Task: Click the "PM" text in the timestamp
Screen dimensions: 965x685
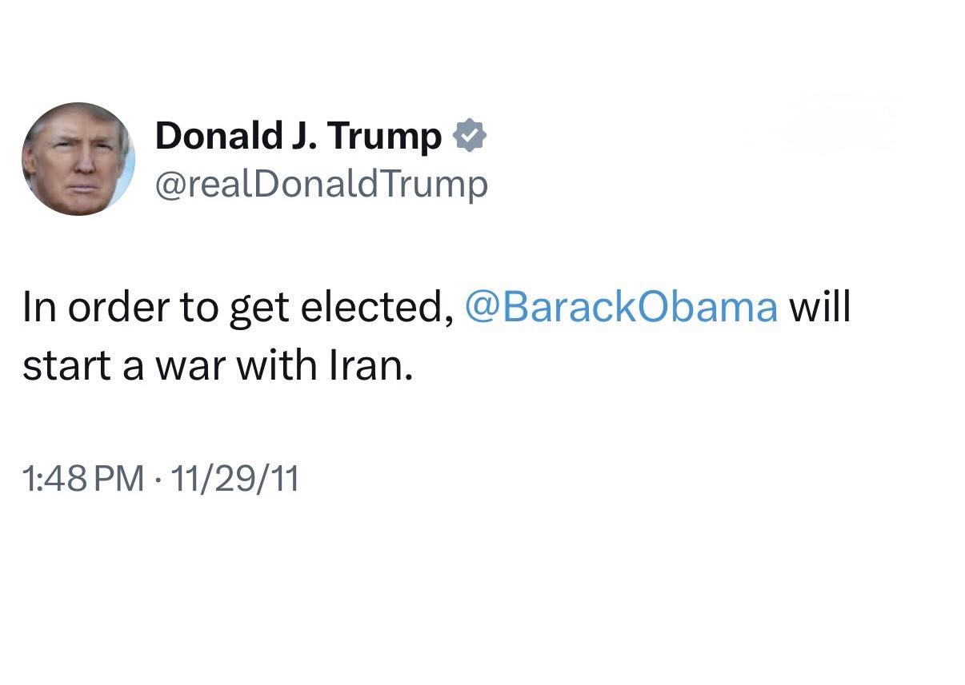Action: 124,479
